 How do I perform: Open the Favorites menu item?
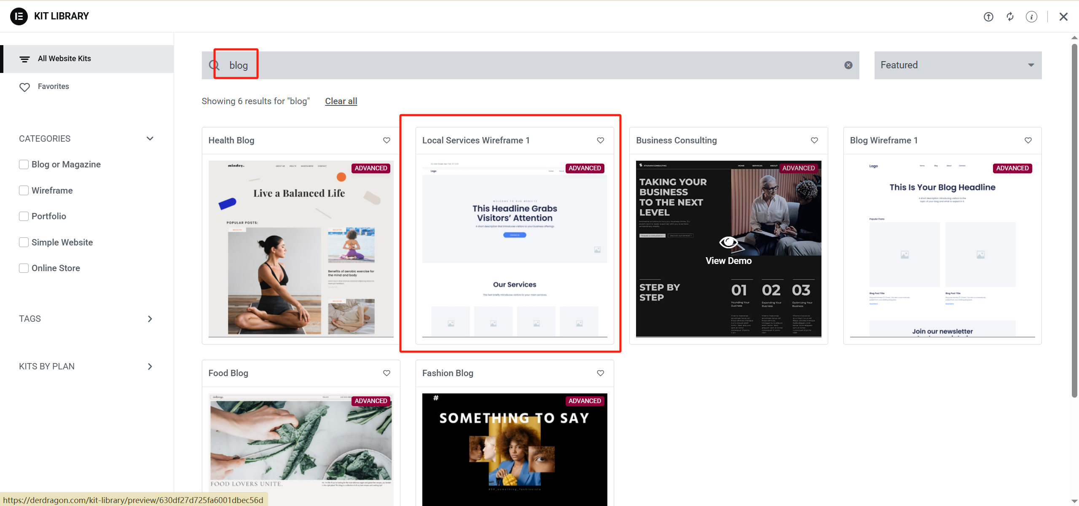[x=53, y=86]
